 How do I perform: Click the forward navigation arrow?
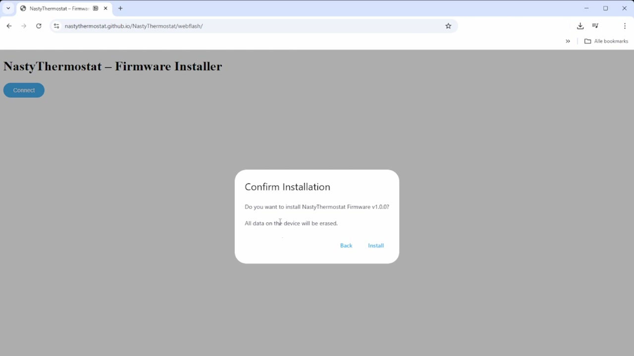[24, 26]
